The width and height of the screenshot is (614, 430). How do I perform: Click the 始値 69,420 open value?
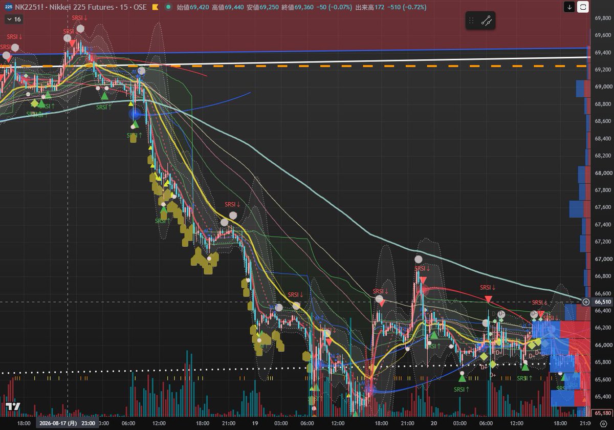point(192,8)
